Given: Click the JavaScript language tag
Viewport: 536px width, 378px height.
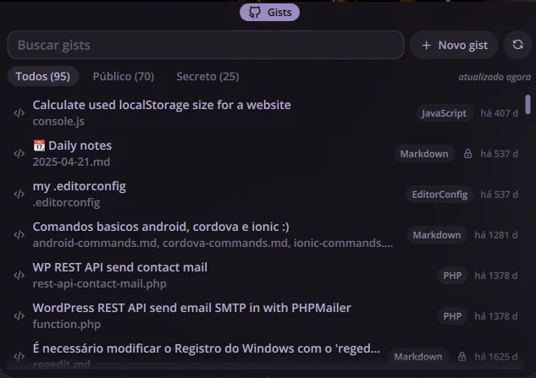Looking at the screenshot, I should 444,113.
